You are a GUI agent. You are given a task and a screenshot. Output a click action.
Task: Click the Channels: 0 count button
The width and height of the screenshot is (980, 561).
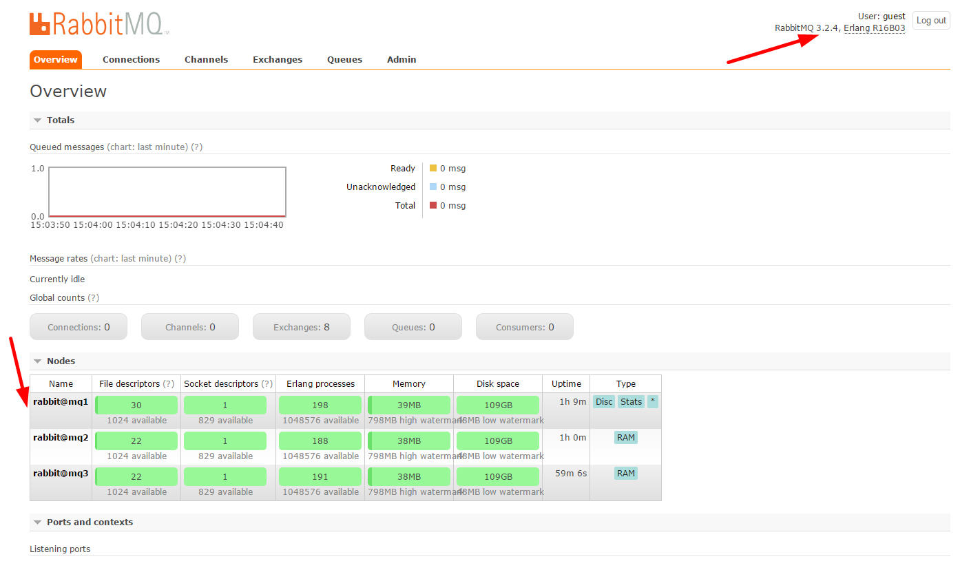pyautogui.click(x=190, y=327)
